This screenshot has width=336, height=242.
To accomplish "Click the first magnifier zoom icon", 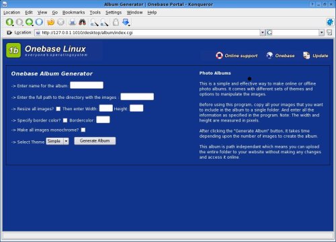I will [94, 22].
